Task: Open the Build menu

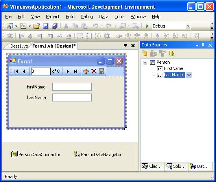Action: click(x=70, y=17)
